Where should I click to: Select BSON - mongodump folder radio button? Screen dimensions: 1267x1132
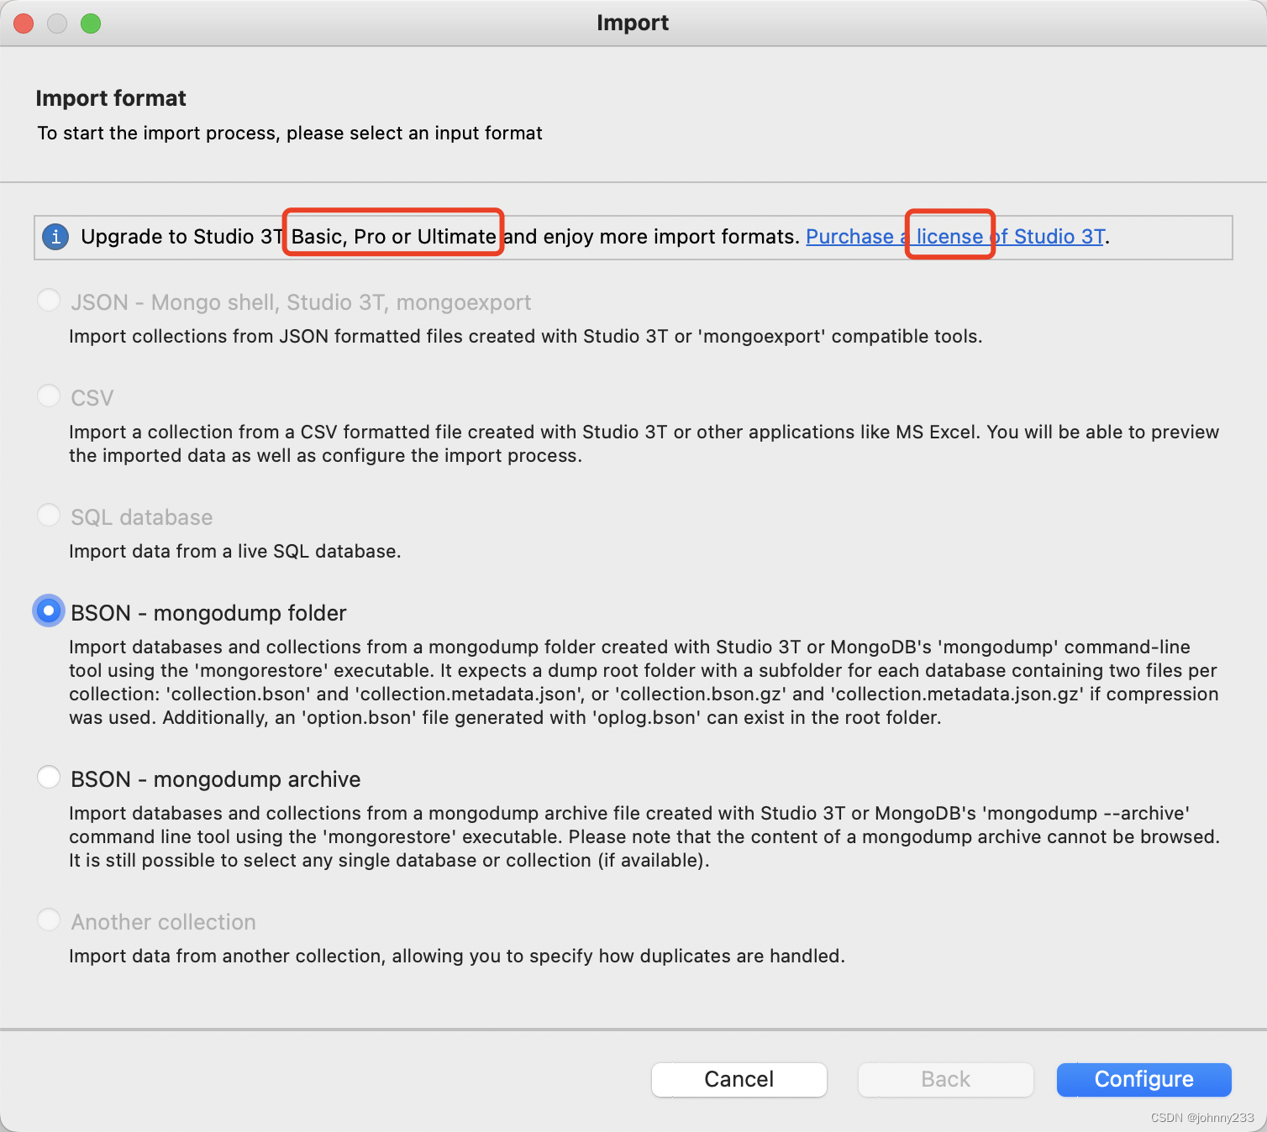pyautogui.click(x=49, y=611)
